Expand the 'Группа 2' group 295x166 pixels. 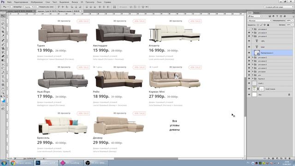[253, 79]
